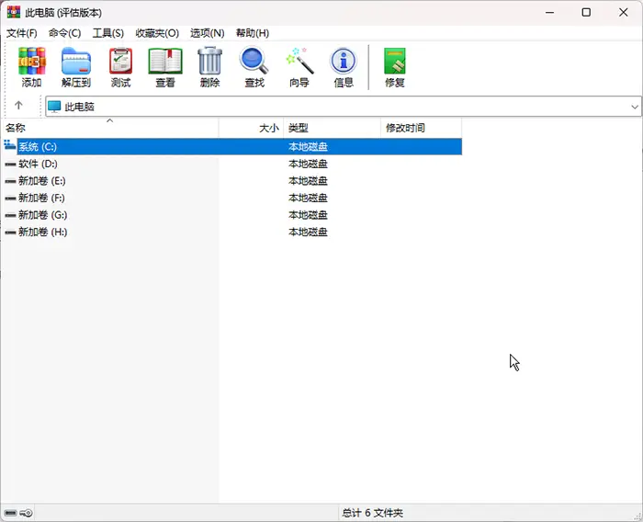The image size is (643, 522).
Task: Sort by the 大小 column header
Action: pos(251,128)
